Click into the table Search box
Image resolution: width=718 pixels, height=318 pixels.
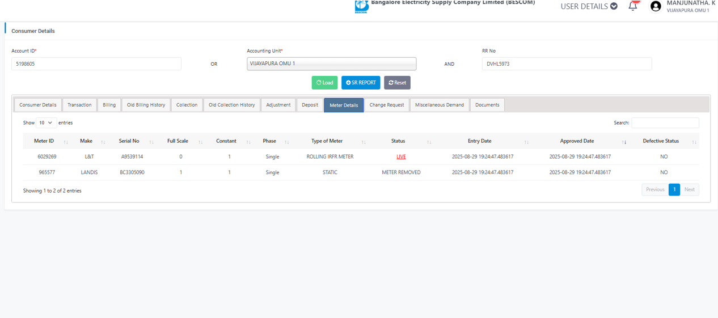[665, 122]
